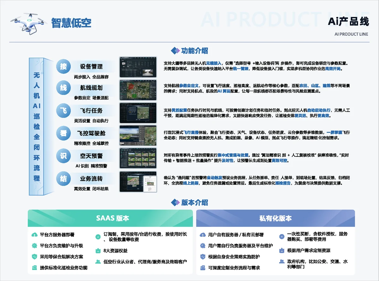Click the people icon beside 低空行业从业者
The width and height of the screenshot is (379, 281).
98,261
